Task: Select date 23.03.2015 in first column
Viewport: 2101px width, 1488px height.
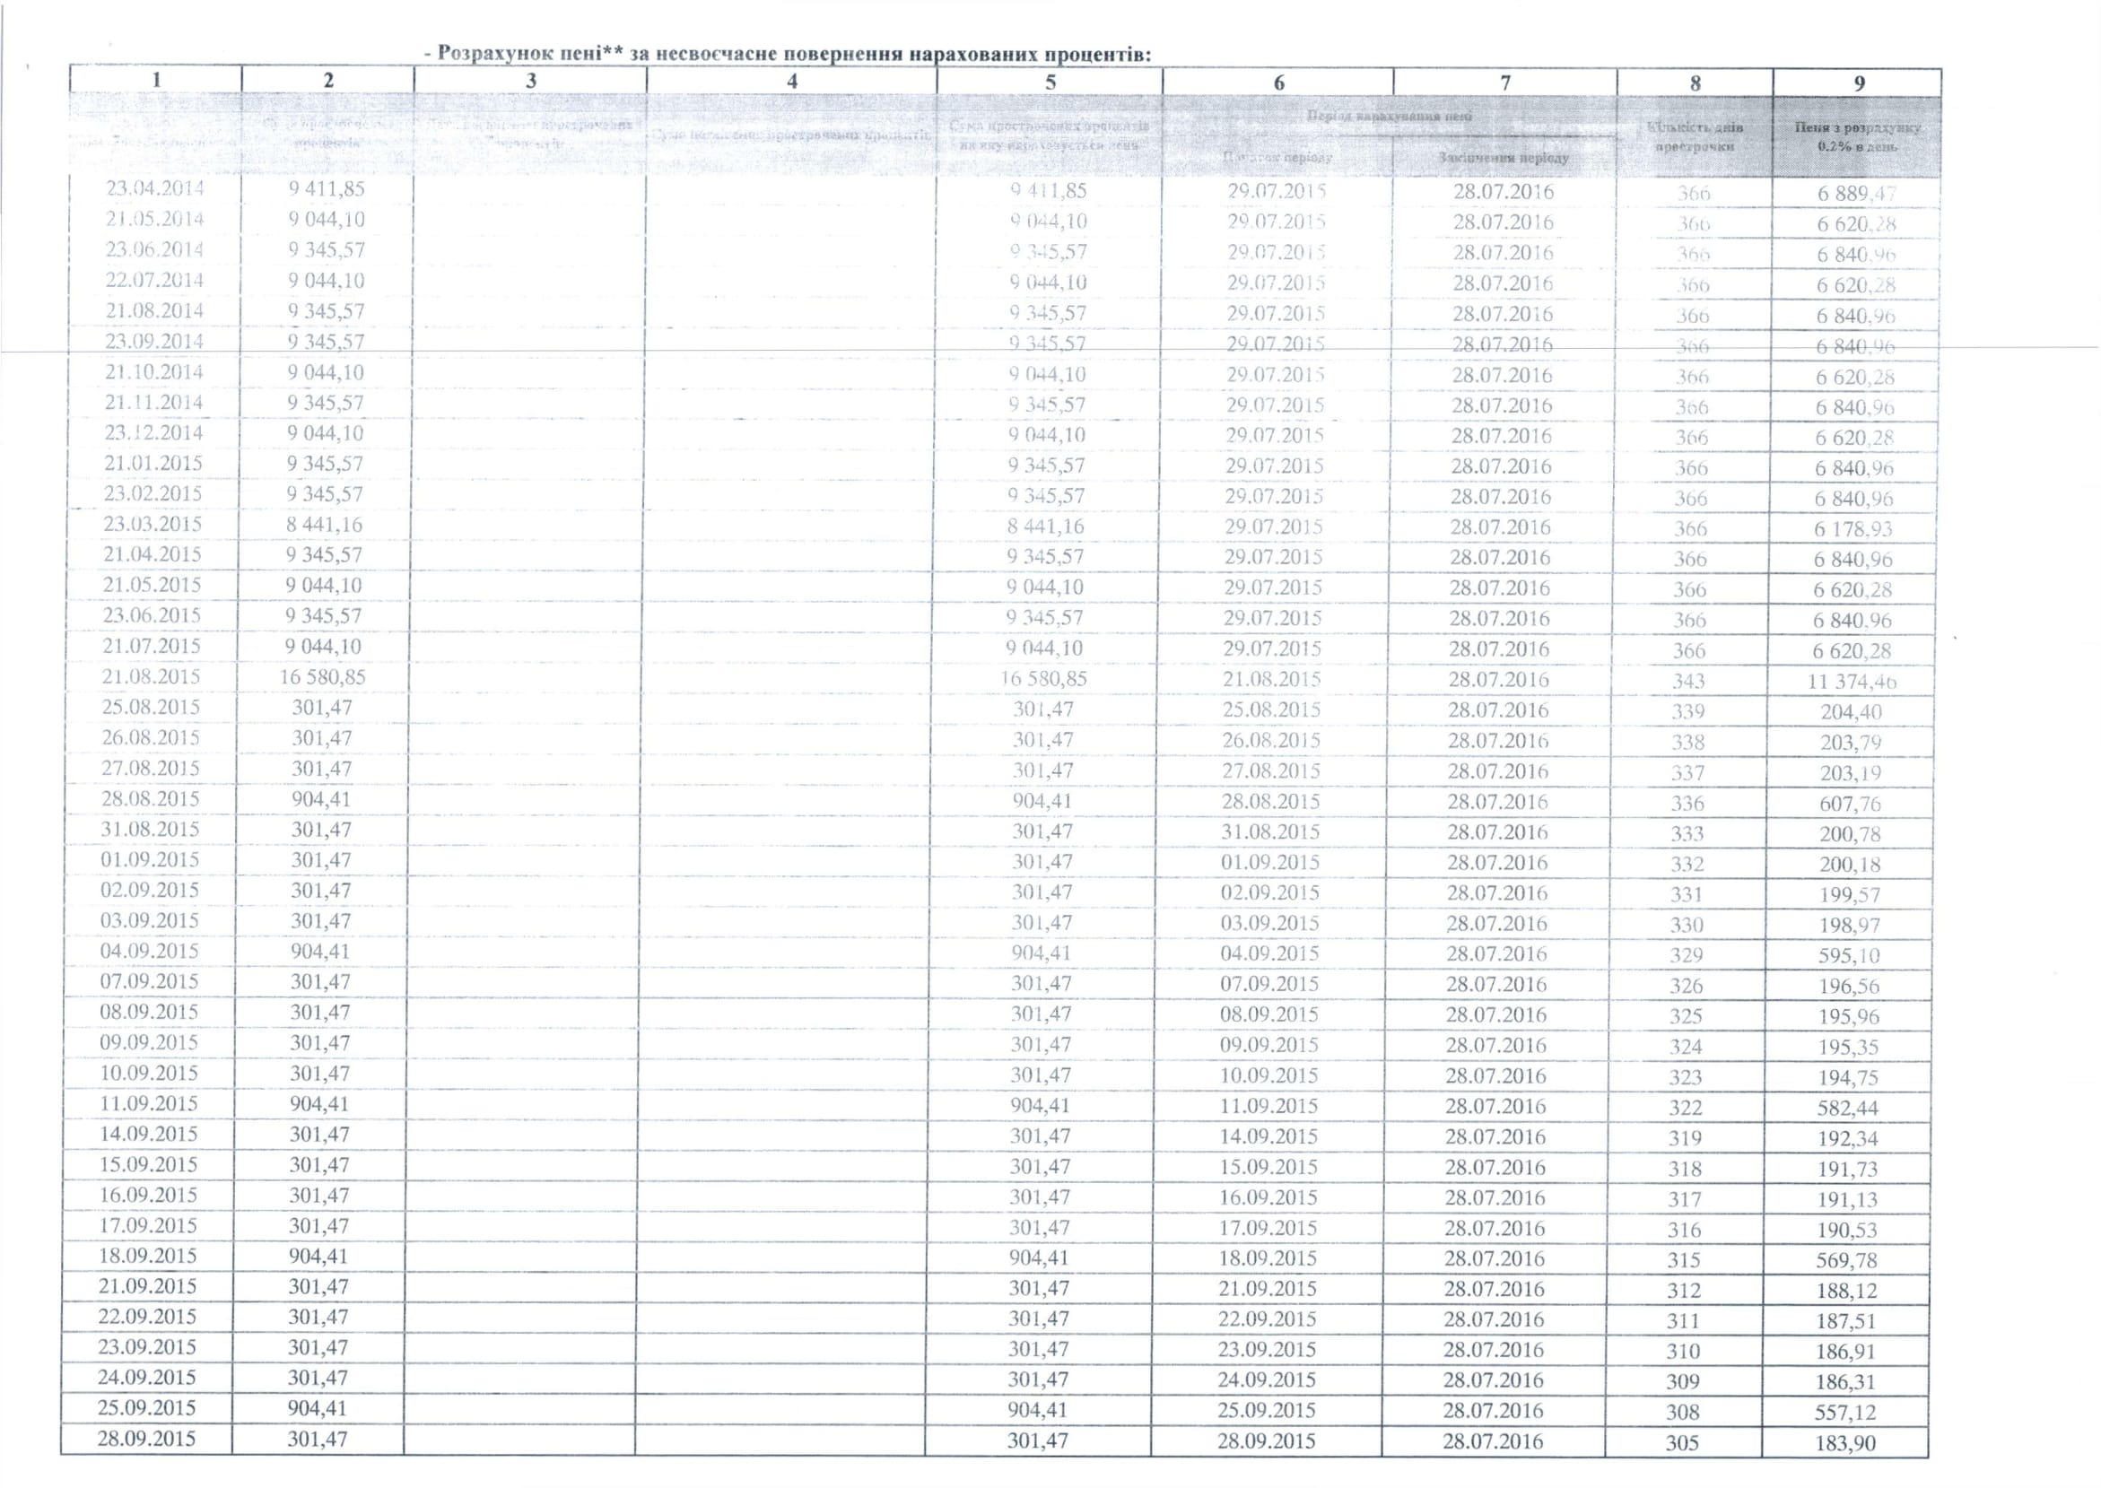Action: 153,524
